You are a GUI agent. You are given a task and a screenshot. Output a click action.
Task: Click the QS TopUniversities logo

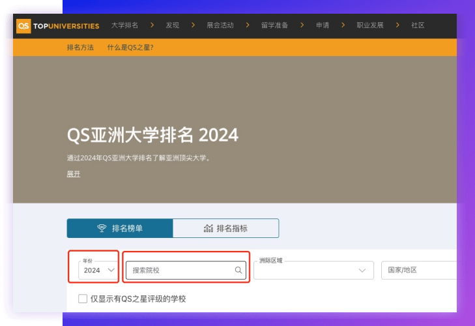point(57,26)
